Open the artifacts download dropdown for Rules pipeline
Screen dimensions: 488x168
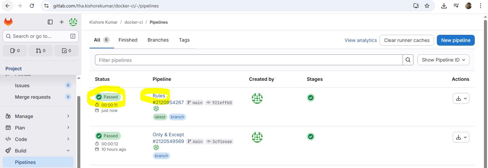[x=461, y=98]
